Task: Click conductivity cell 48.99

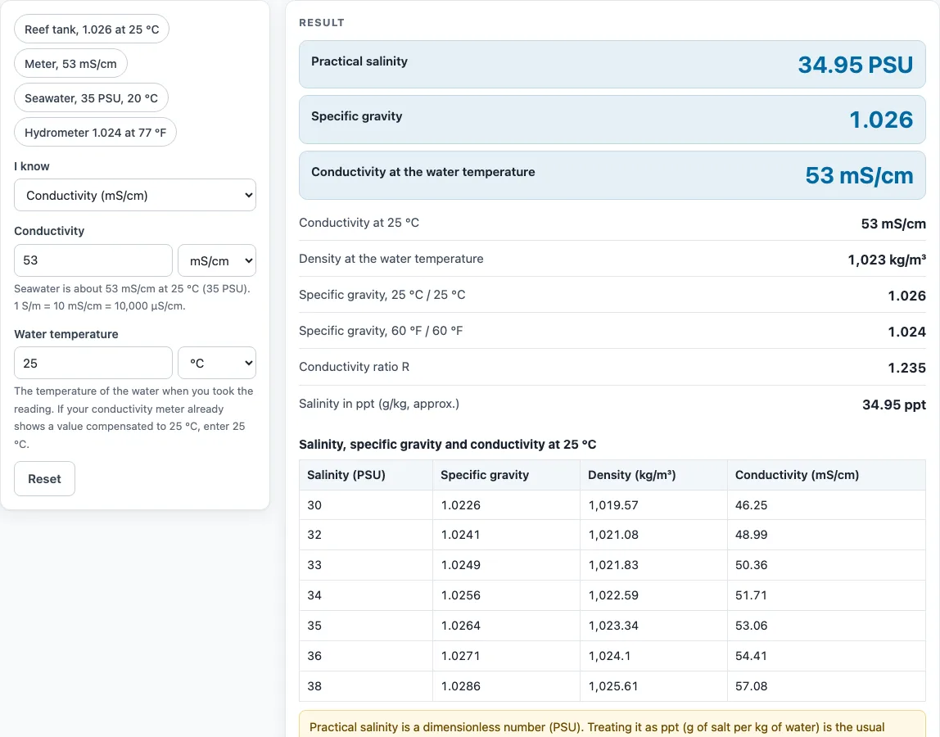Action: [x=826, y=535]
